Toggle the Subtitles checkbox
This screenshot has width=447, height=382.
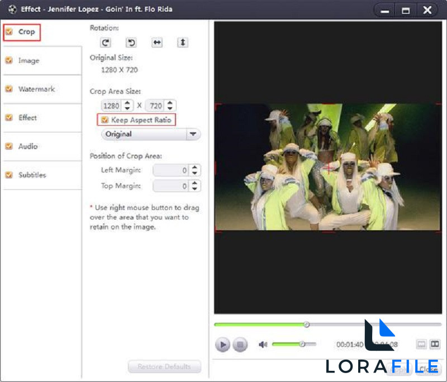(x=9, y=175)
